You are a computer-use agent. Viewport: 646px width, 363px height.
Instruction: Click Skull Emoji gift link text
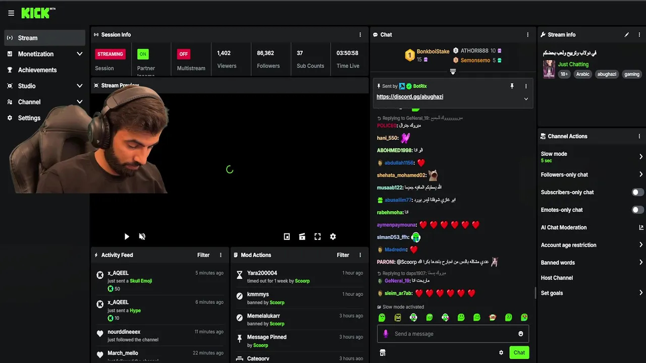(x=141, y=281)
